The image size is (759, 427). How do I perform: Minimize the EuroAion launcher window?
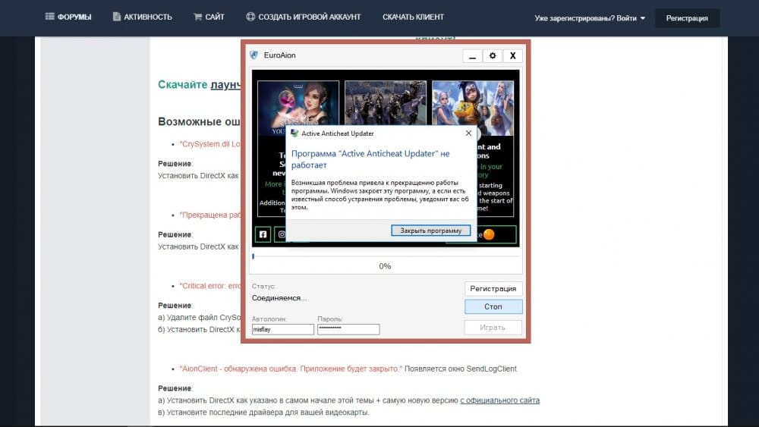(x=472, y=56)
